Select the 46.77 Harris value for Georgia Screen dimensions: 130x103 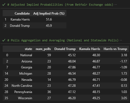tap(96, 67)
